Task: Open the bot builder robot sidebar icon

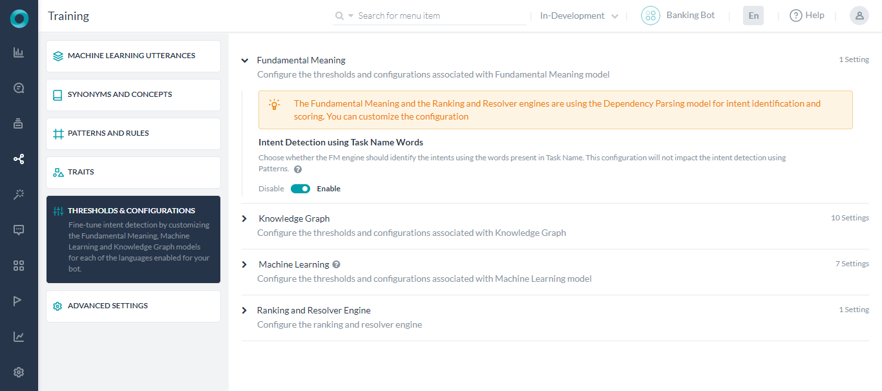Action: point(19,123)
